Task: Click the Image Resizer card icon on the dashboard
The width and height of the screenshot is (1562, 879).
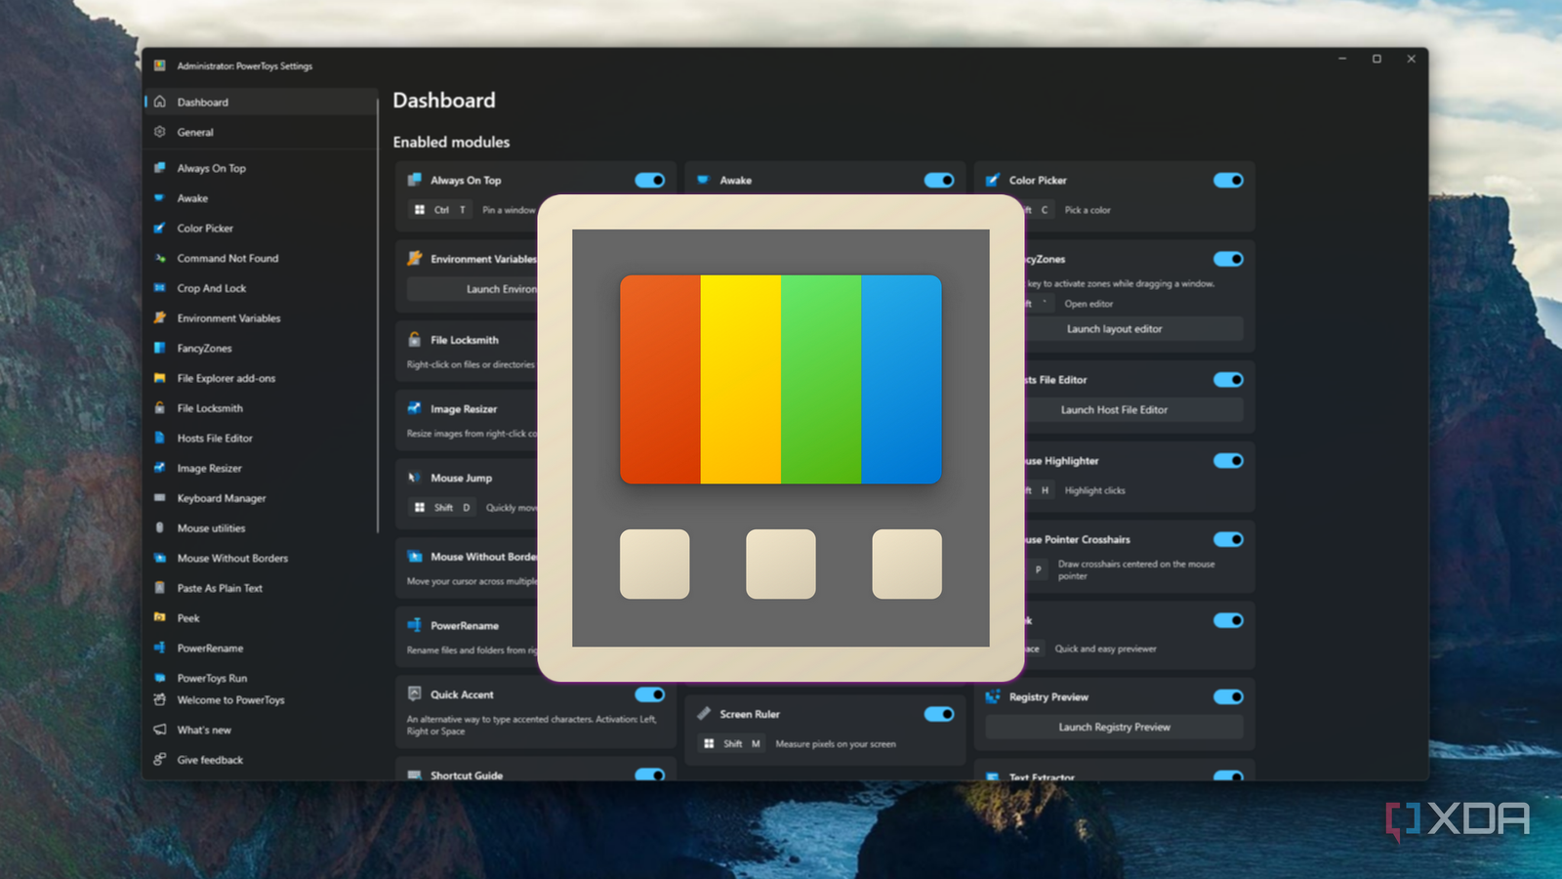Action: [415, 408]
